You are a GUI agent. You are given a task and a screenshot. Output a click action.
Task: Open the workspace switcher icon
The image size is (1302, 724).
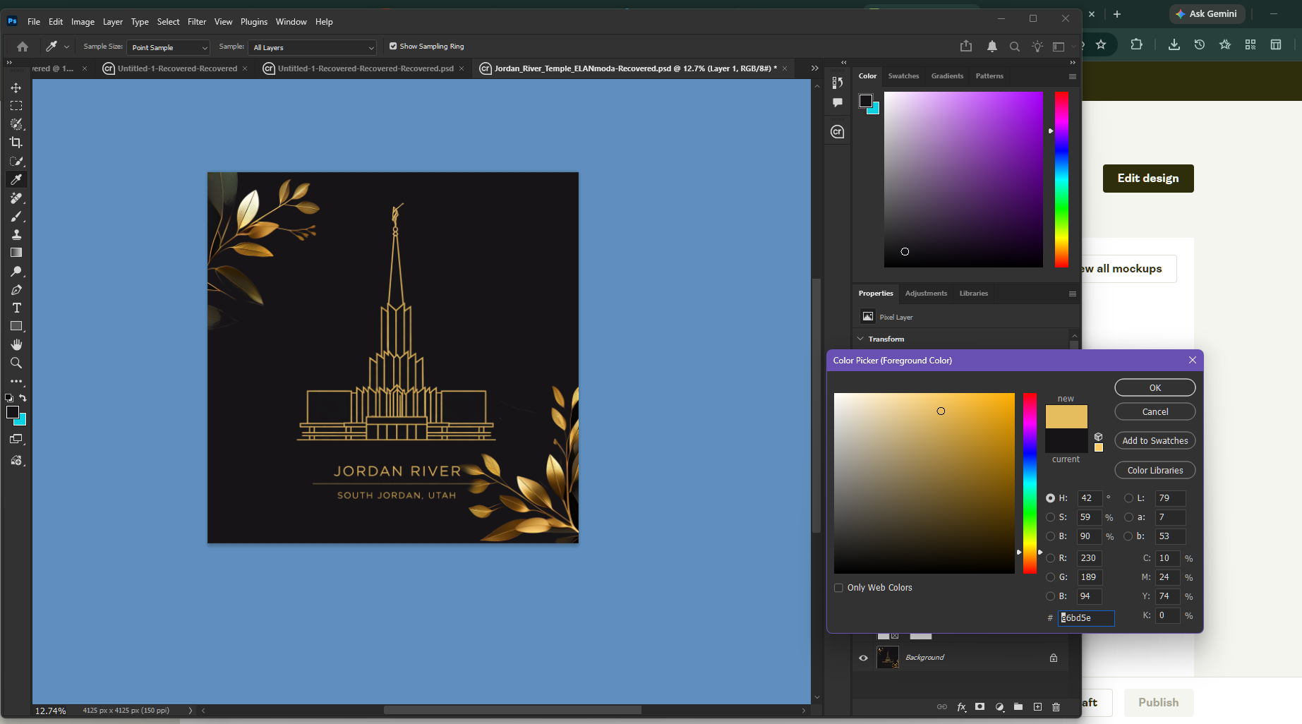tap(1059, 47)
